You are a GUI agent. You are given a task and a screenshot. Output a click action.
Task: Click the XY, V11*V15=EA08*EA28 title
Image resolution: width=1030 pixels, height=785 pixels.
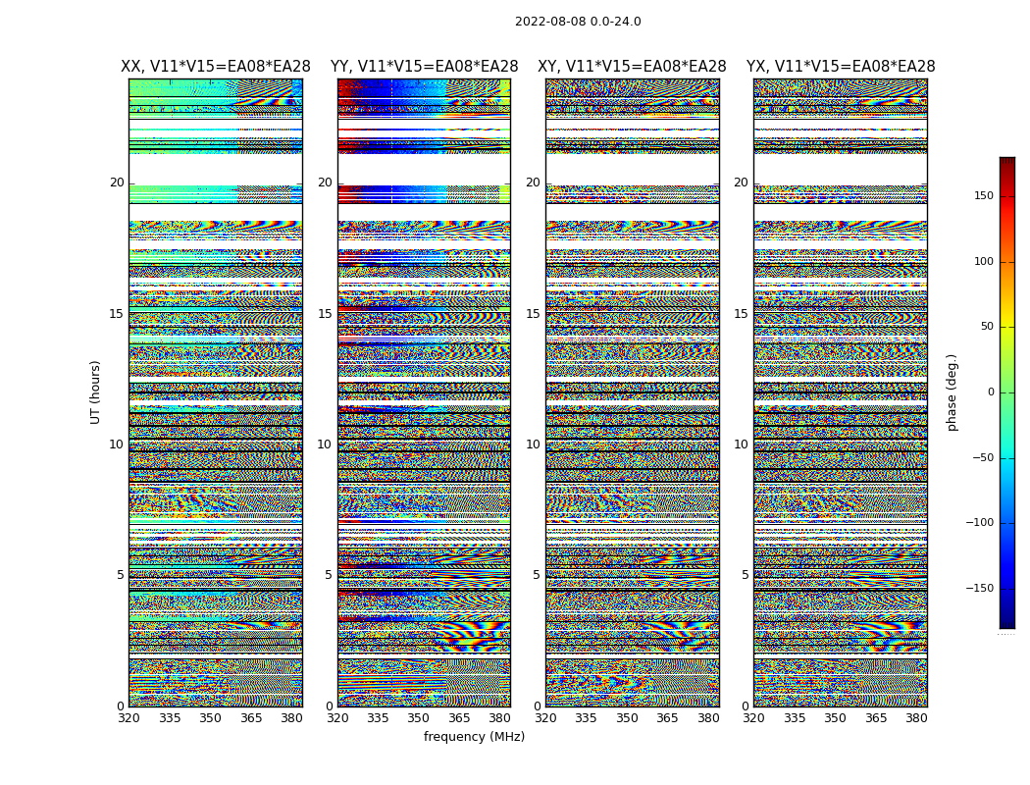point(632,67)
